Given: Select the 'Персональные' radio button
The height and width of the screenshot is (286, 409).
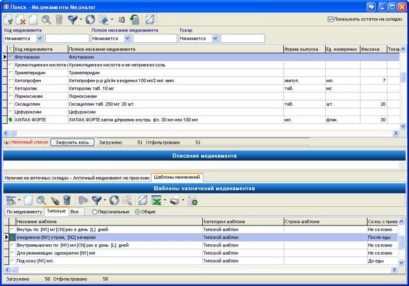Looking at the screenshot, I should pyautogui.click(x=94, y=212).
